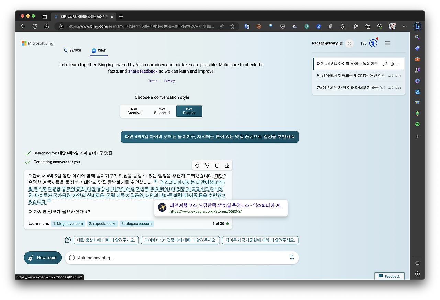
Task: Use the microphone voice input
Action: [x=292, y=258]
